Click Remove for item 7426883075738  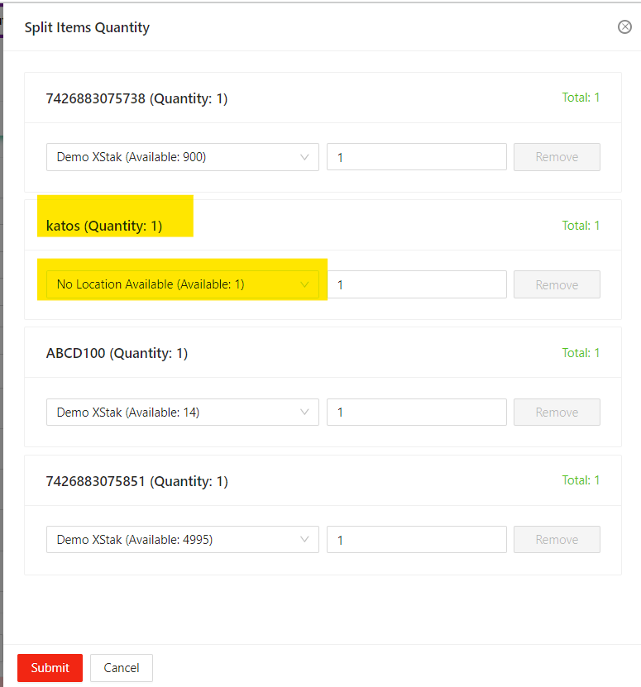pos(557,157)
